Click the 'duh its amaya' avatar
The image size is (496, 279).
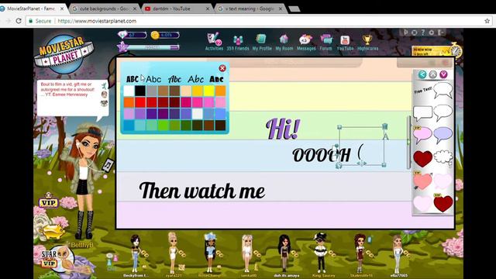(285, 254)
